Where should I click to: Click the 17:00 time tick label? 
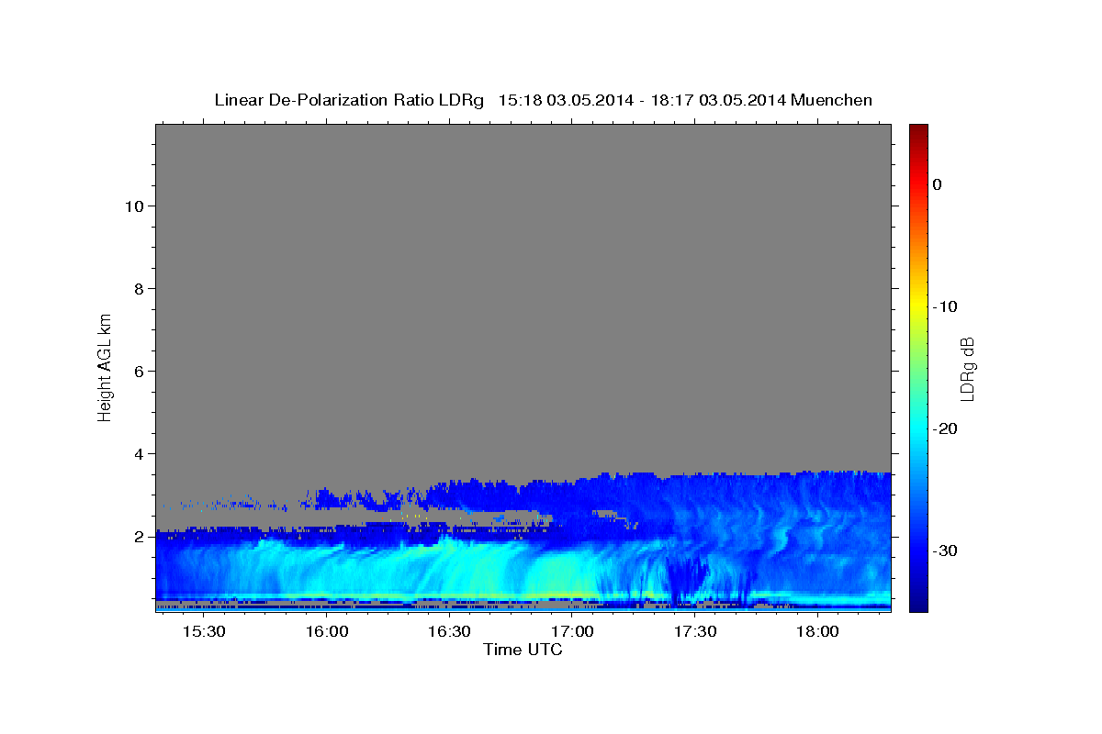(572, 632)
